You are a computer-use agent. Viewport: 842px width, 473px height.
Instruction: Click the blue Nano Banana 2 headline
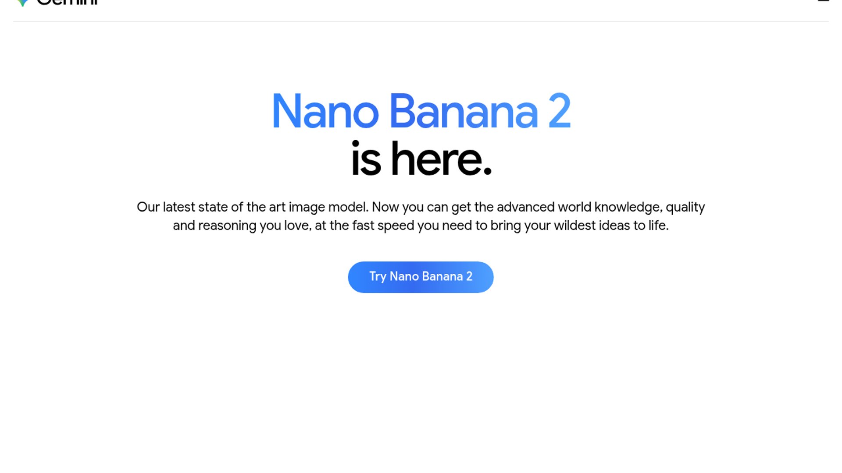421,111
